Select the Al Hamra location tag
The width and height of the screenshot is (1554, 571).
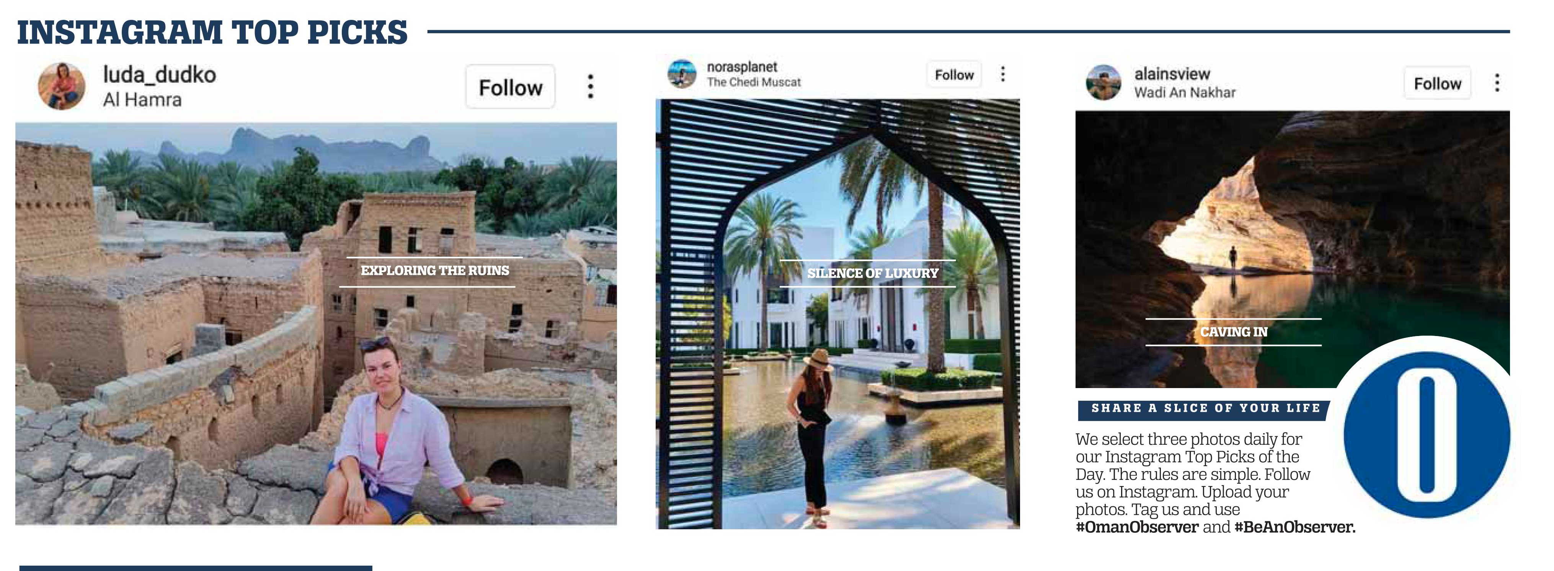tap(142, 100)
